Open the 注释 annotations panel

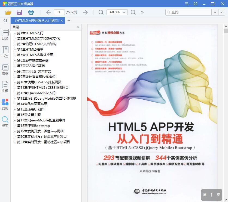click(4, 87)
